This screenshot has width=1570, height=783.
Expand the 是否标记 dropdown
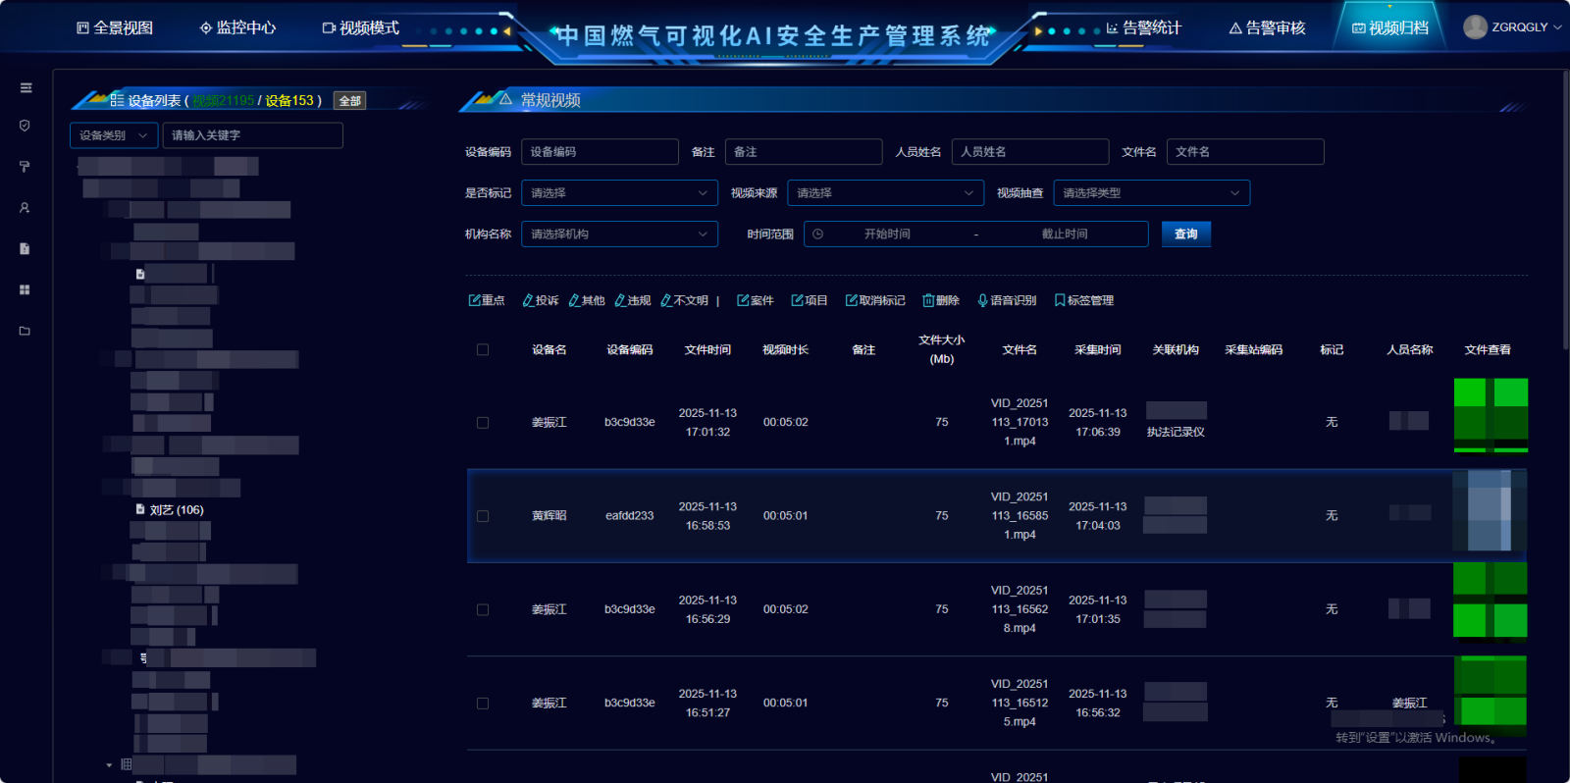[619, 193]
